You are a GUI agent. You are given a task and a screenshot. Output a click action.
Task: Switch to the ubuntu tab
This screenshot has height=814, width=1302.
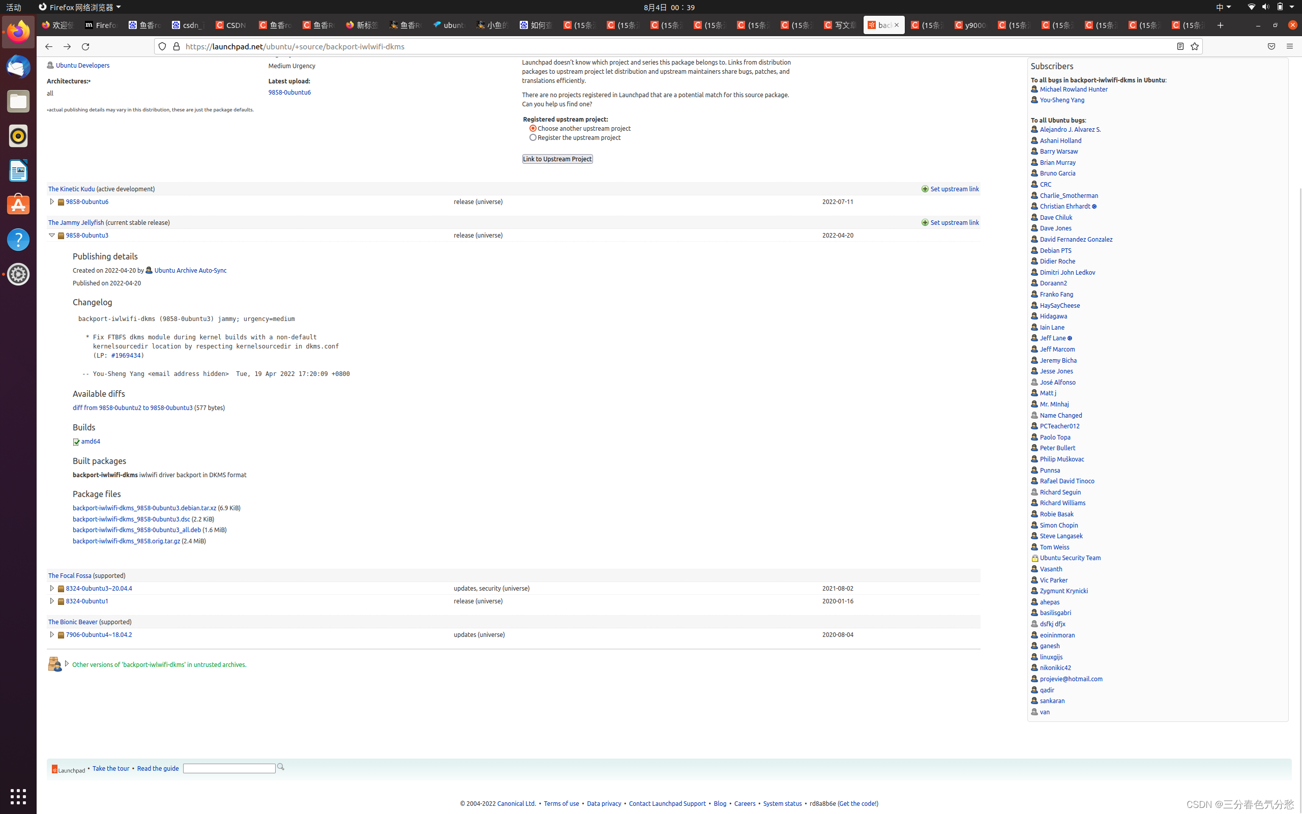(x=449, y=25)
